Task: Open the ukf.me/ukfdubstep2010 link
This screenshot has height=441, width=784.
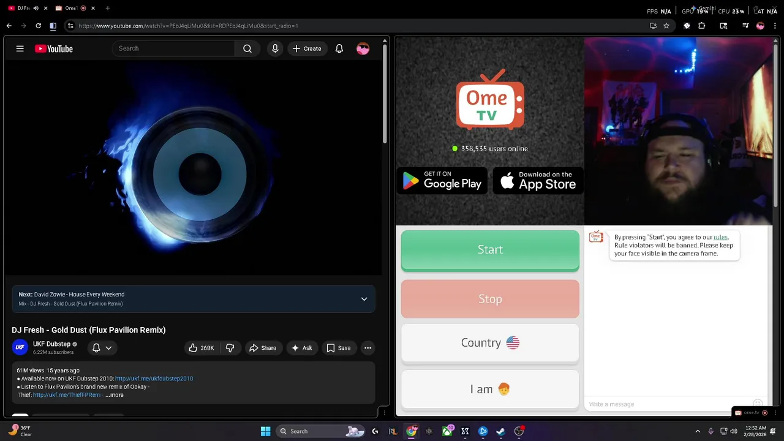Action: (x=154, y=379)
